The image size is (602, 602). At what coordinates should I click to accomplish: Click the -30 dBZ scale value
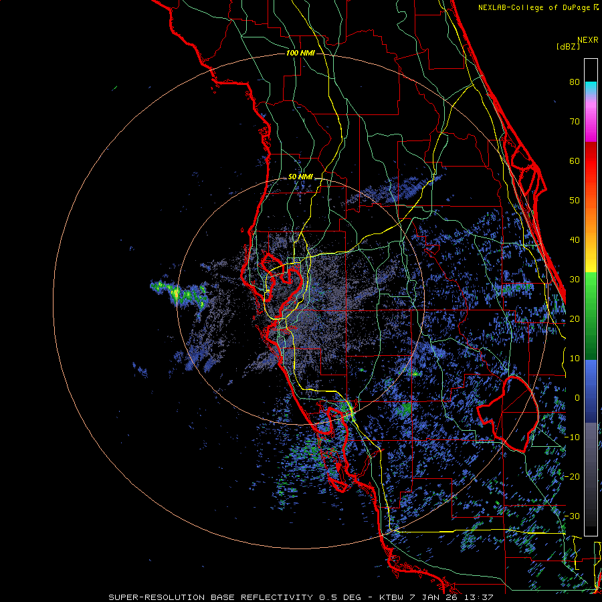572,516
